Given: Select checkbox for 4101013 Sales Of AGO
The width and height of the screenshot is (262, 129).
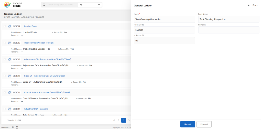Looking at the screenshot, I should (5, 76).
